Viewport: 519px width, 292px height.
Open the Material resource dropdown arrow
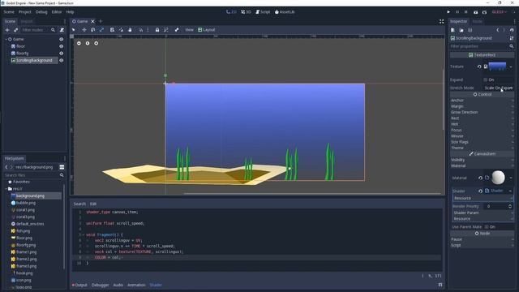tap(511, 178)
